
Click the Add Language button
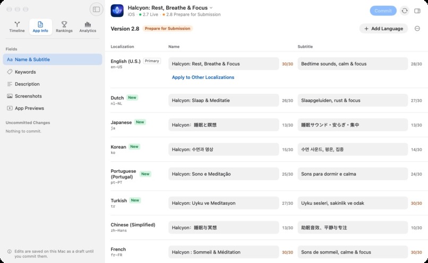click(383, 29)
